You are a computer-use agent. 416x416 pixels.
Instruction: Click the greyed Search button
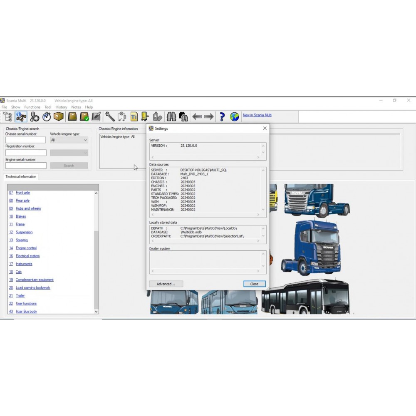(x=69, y=166)
